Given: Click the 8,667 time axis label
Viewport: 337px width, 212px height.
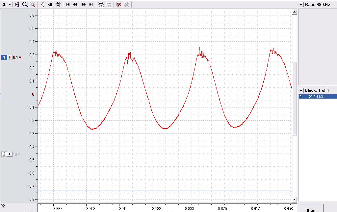Looking at the screenshot, I should click(58, 209).
